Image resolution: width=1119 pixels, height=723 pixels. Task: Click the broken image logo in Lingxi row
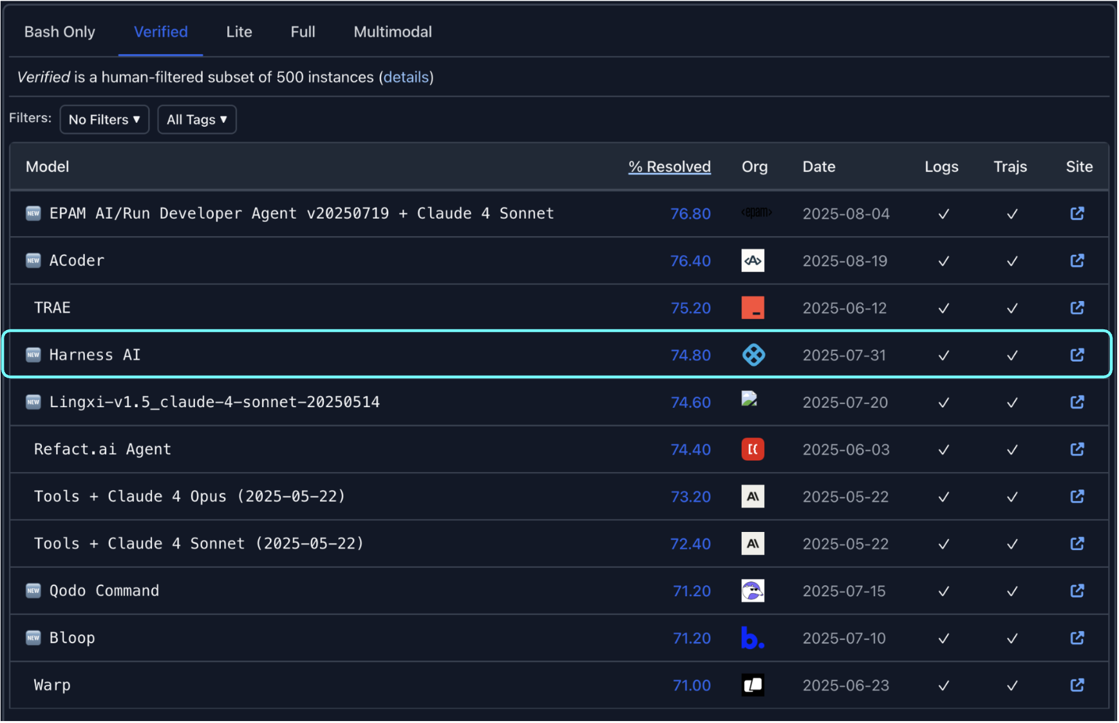(749, 399)
